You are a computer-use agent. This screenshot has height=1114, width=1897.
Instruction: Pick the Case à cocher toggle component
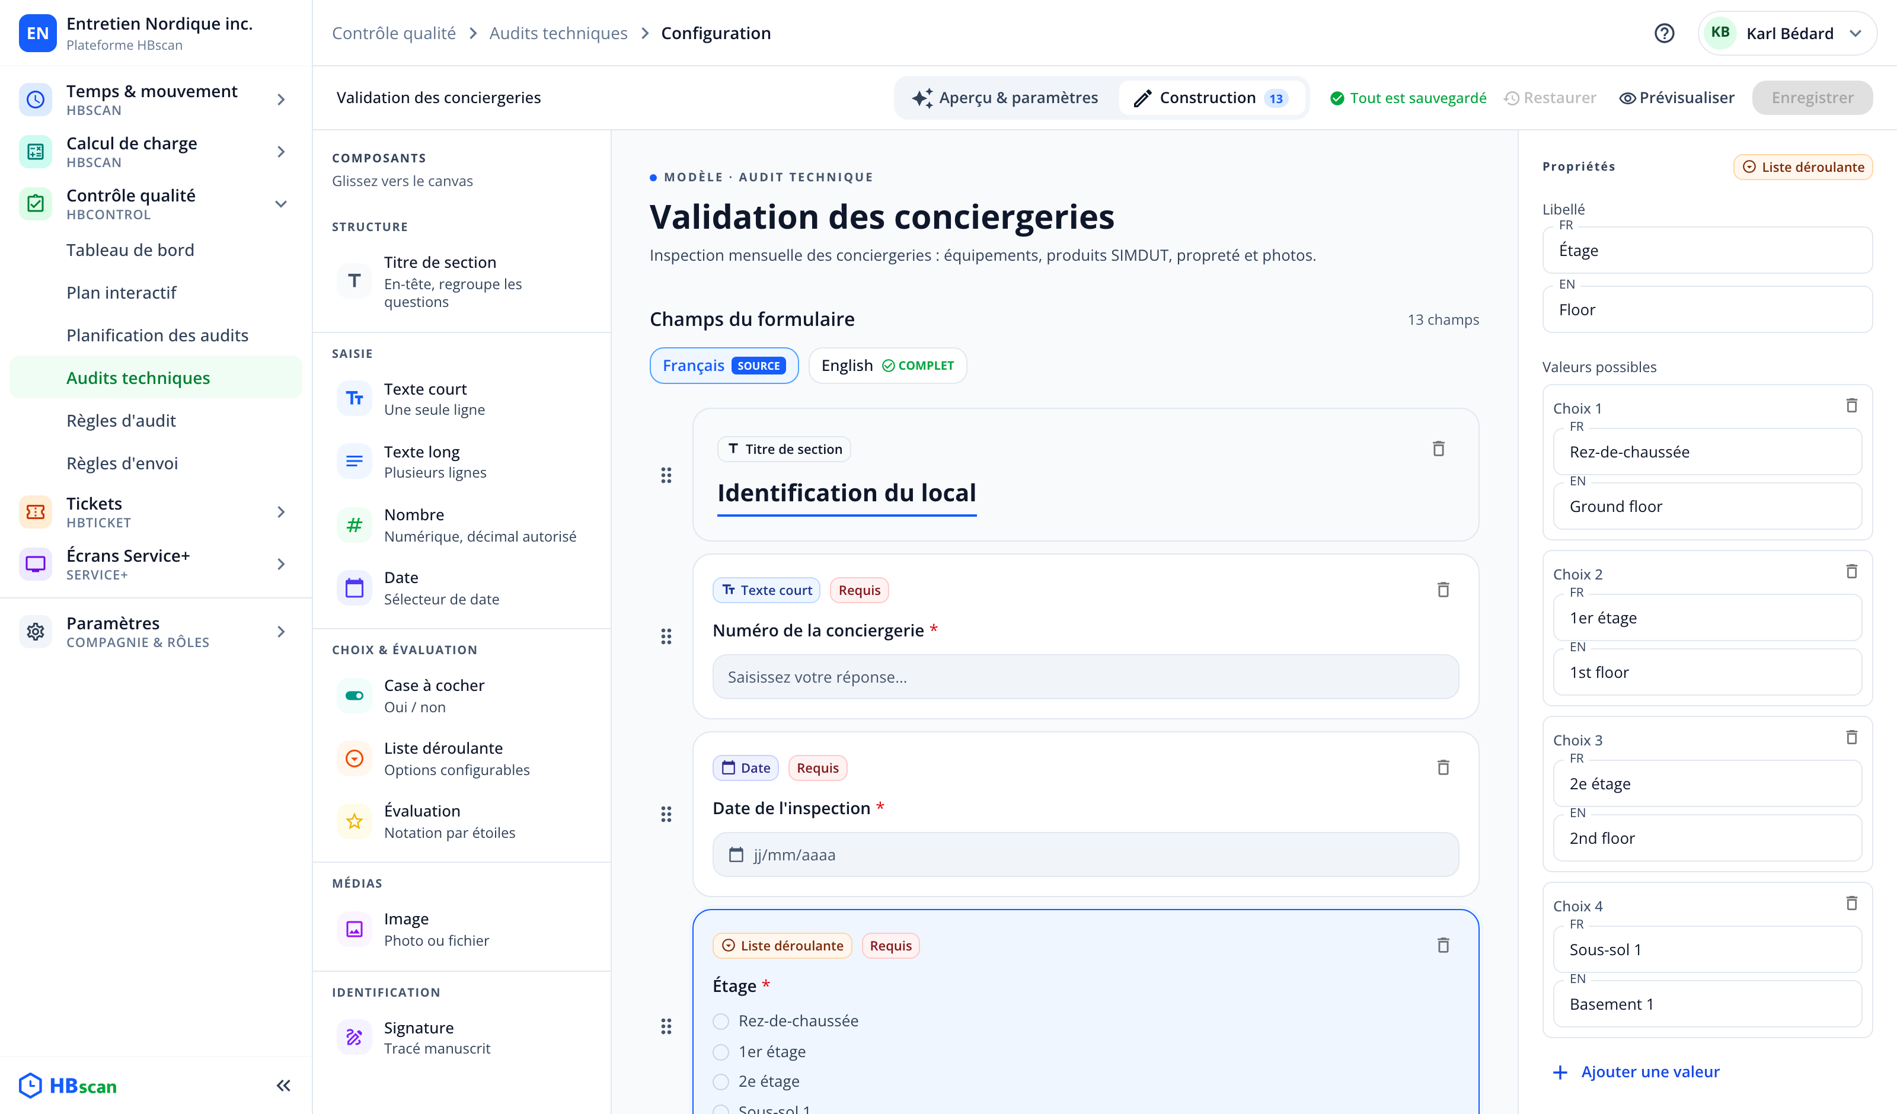354,696
